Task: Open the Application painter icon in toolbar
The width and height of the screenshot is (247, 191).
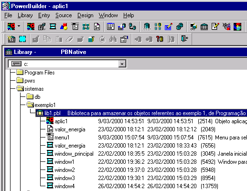Action: 31,27
